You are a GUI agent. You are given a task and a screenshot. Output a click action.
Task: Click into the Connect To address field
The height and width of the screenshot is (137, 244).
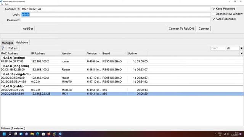tap(116, 9)
